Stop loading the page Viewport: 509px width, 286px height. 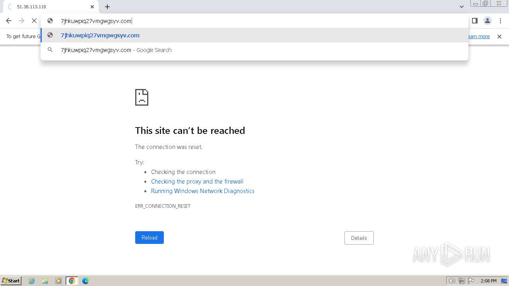[x=34, y=21]
